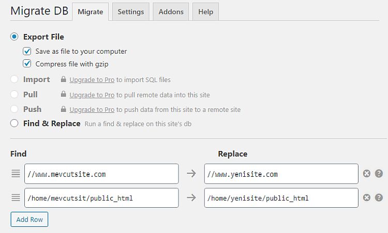This screenshot has height=233, width=388.
Task: Open Upgrade to Pro link for pull
Action: click(92, 95)
